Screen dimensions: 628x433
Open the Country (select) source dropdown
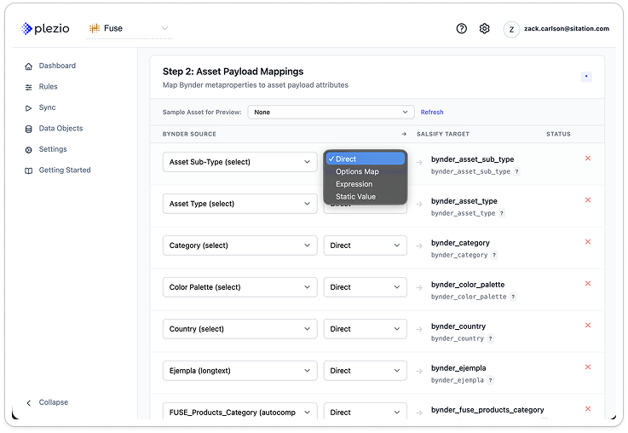pyautogui.click(x=240, y=328)
